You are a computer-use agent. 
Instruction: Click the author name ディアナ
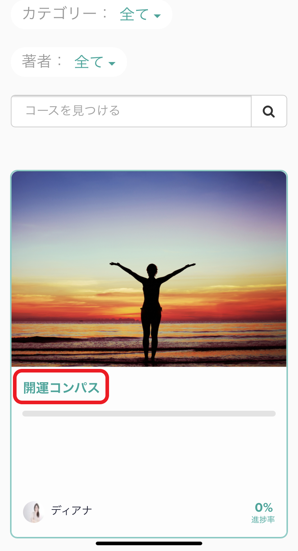click(72, 511)
